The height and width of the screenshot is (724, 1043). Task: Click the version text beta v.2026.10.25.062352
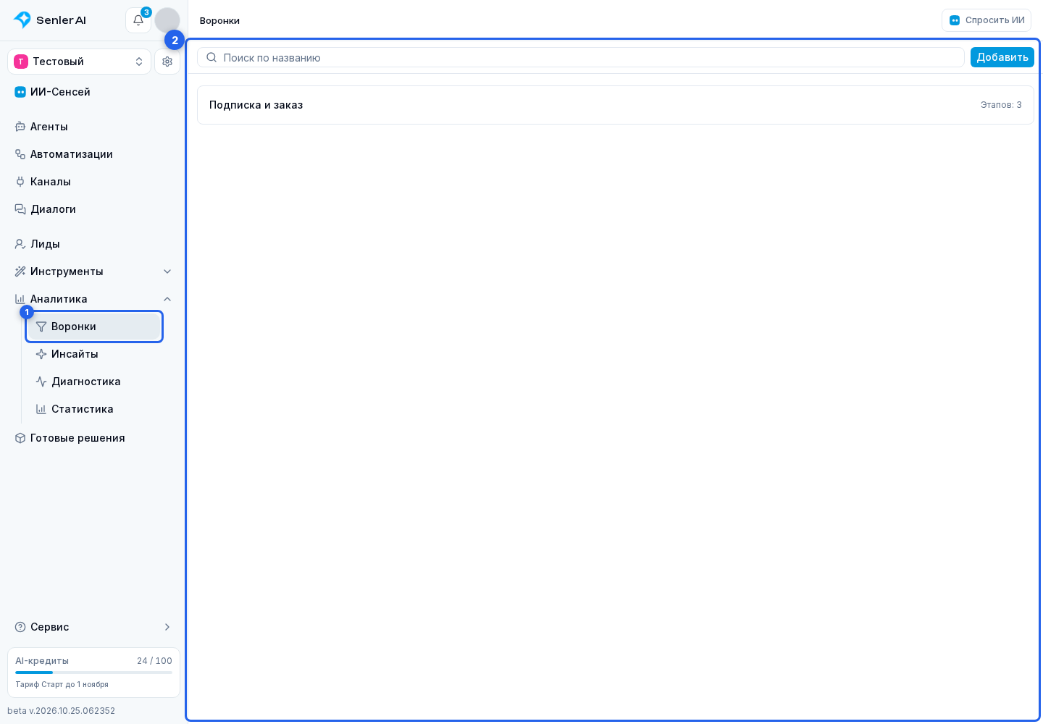point(62,711)
